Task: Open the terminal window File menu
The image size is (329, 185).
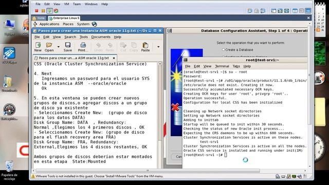Action: (x=188, y=66)
